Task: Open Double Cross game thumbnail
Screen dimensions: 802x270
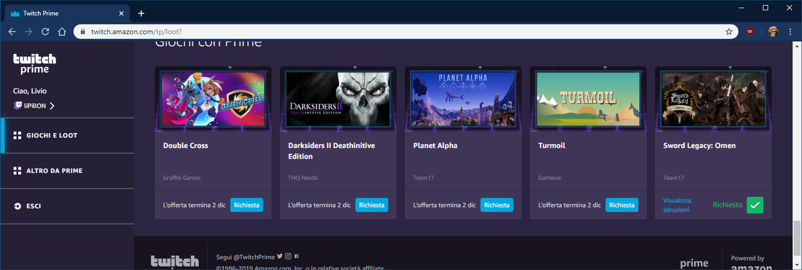Action: (212, 99)
